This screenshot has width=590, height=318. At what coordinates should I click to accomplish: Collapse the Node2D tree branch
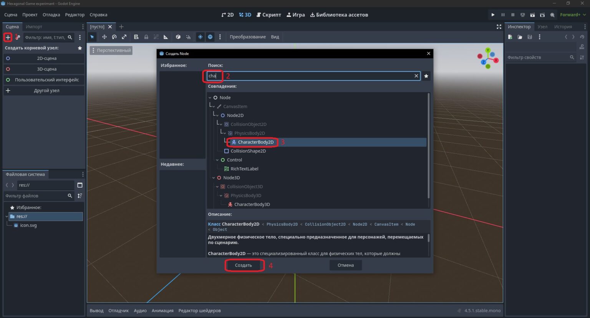pos(217,115)
